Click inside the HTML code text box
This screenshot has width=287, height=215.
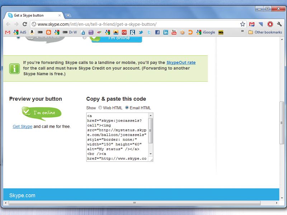click(117, 137)
